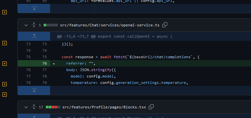Expand up above the callOpenAI hunk

34,36
